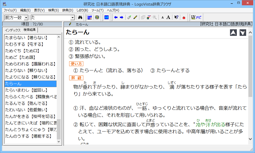Click the red-and-green window capture icon
The height and width of the screenshot is (153, 255).
click(x=149, y=17)
